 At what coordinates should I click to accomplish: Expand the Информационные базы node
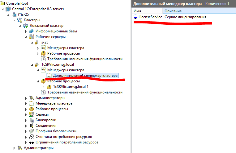pyautogui.click(x=26, y=31)
